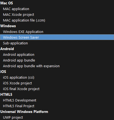Select iOS Xcode project entry

click(57, 83)
